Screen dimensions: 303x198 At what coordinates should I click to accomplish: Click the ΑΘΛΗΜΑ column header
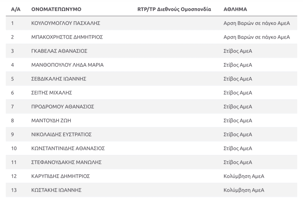[x=235, y=9]
